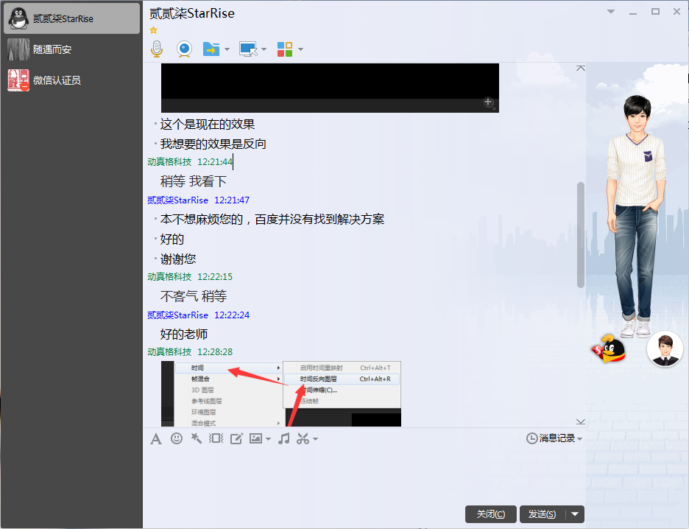Click the clock icon beside 消息记录
Viewport: 689px width, 529px height.
pos(531,438)
